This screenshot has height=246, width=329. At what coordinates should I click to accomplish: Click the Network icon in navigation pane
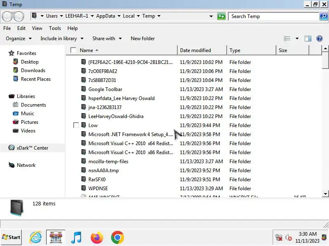click(12, 165)
